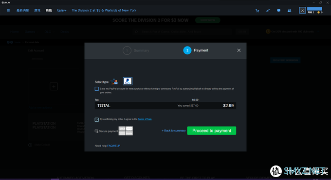Select the PayPal payment type
The image size is (331, 180).
tap(128, 81)
